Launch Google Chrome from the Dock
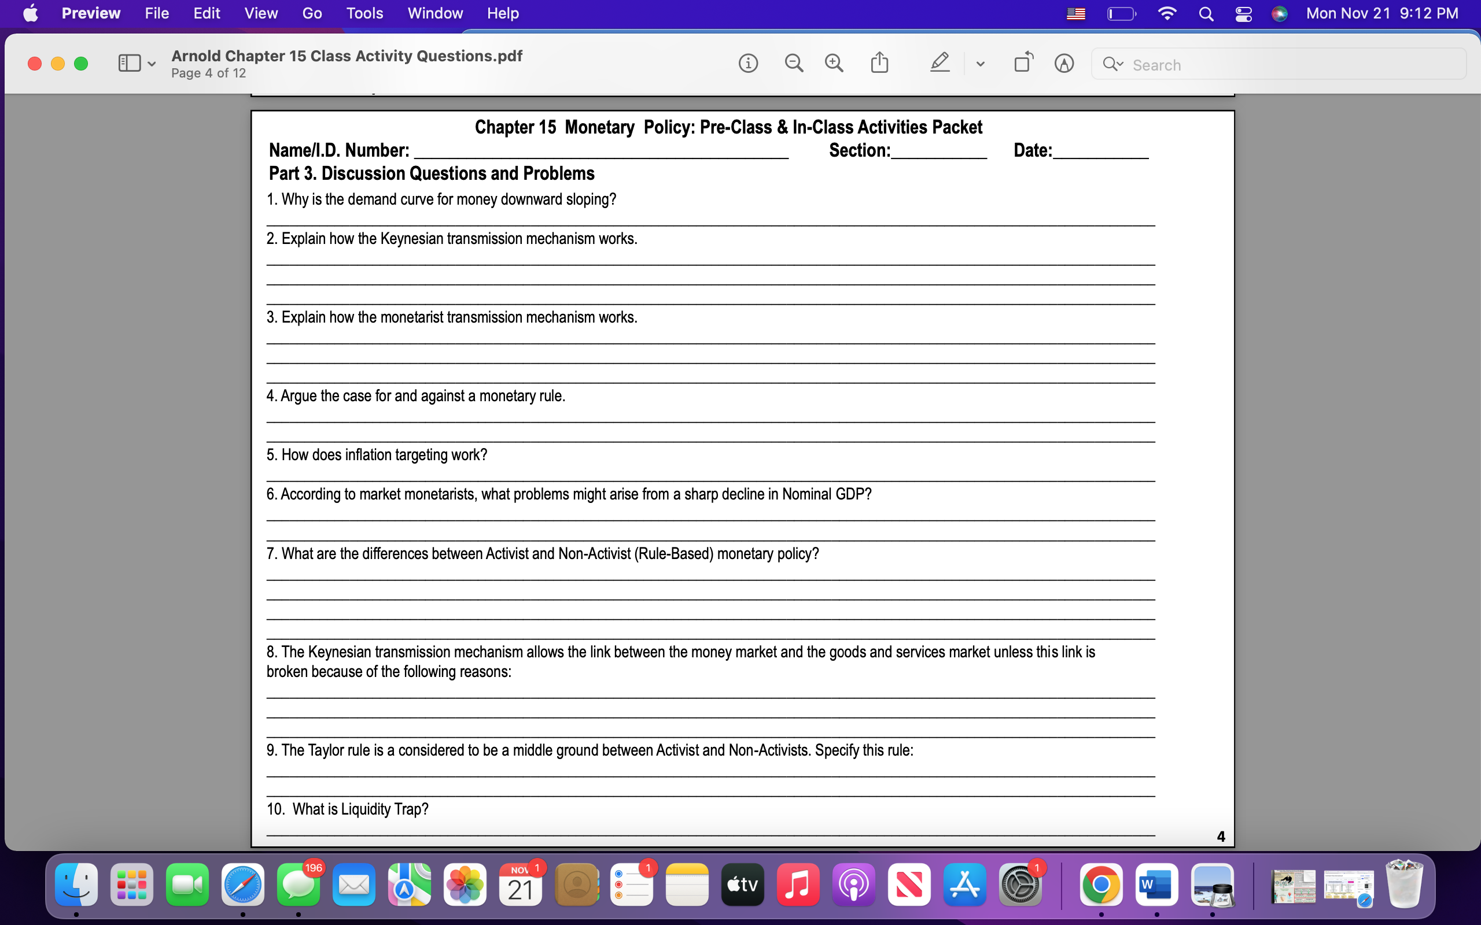This screenshot has height=925, width=1481. (1100, 885)
